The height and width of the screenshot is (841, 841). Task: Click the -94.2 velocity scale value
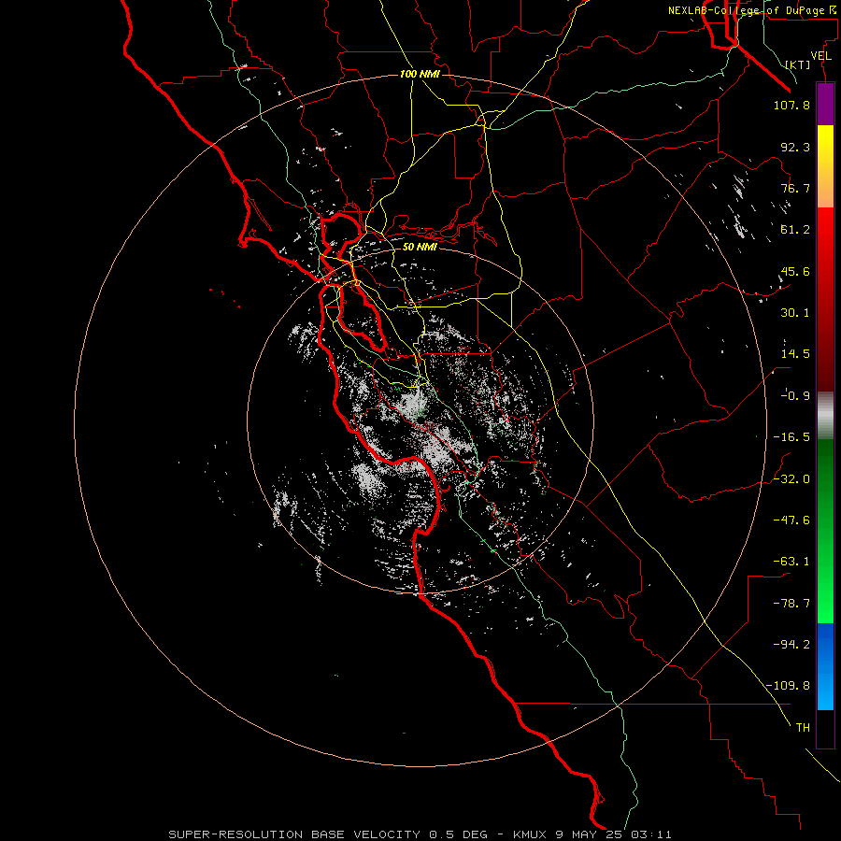(x=791, y=645)
